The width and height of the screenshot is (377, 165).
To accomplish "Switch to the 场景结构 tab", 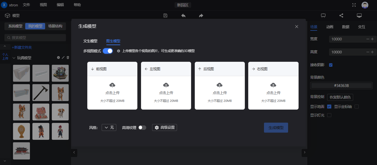I will (x=55, y=26).
